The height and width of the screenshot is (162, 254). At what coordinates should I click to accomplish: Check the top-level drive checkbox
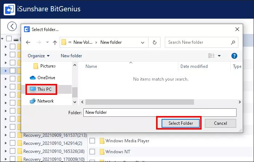[9, 39]
